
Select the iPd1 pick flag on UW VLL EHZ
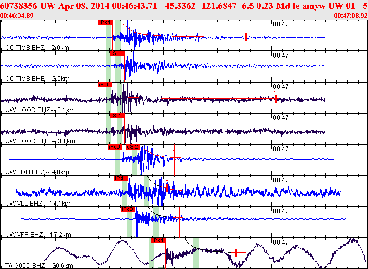pyautogui.click(x=121, y=178)
